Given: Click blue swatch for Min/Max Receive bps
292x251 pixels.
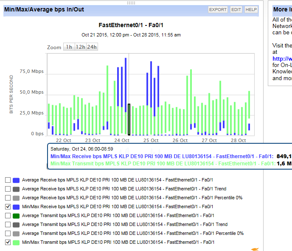Looking at the screenshot, I should (x=16, y=207).
